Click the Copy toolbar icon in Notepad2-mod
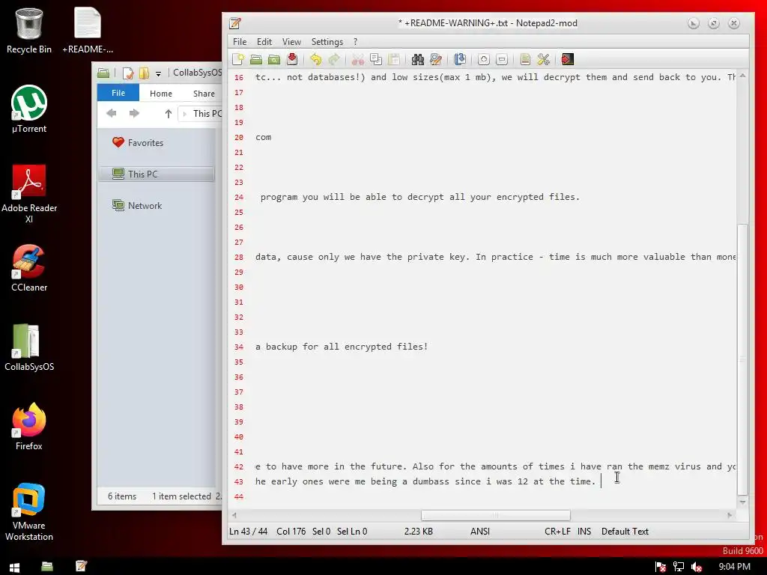 point(376,60)
